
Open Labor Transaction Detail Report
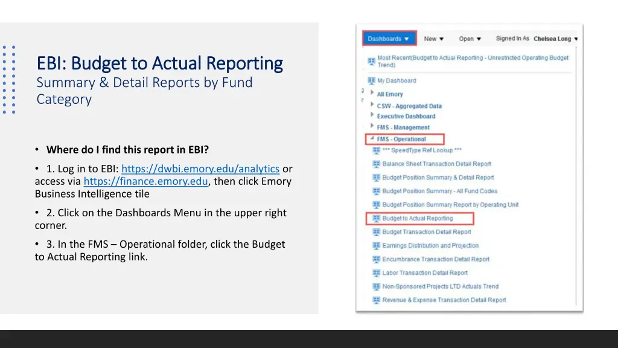[425, 273]
